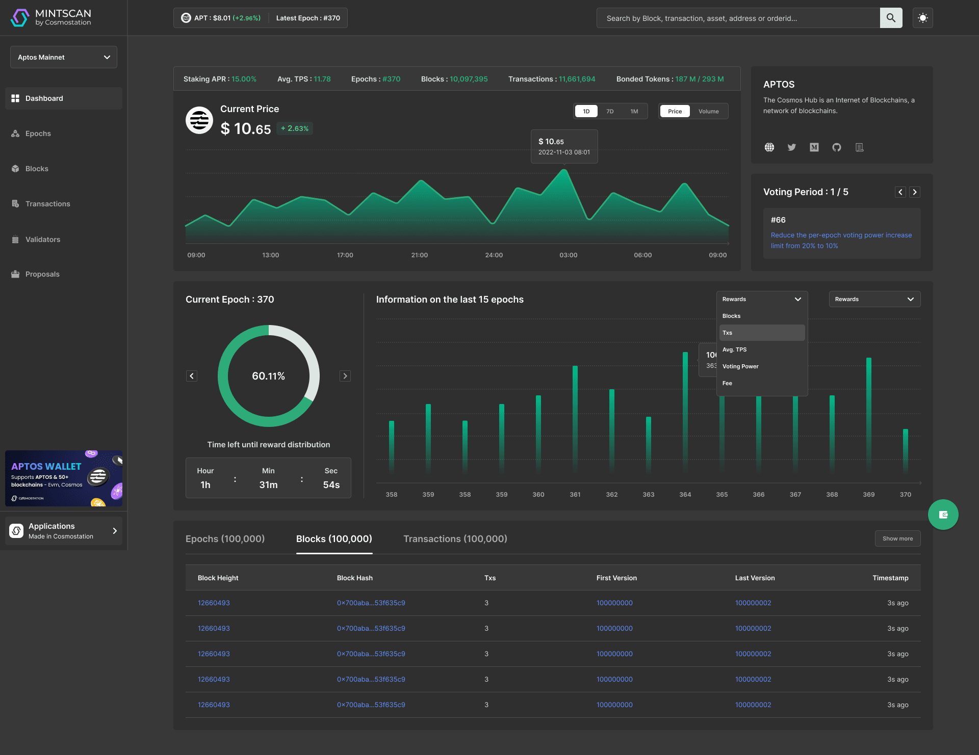This screenshot has height=755, width=979.
Task: Focus the block/transaction search field
Action: (x=738, y=18)
